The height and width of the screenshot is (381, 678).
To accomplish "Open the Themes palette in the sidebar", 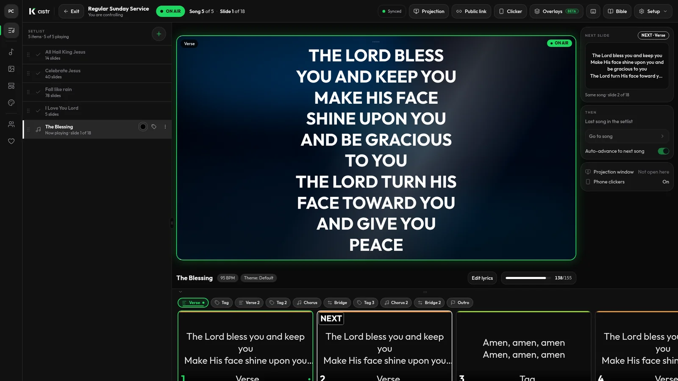I will (x=11, y=103).
